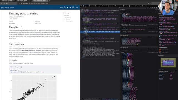Collapse the Box Model section
Viewport: 178px width, 100px height.
(x=159, y=56)
